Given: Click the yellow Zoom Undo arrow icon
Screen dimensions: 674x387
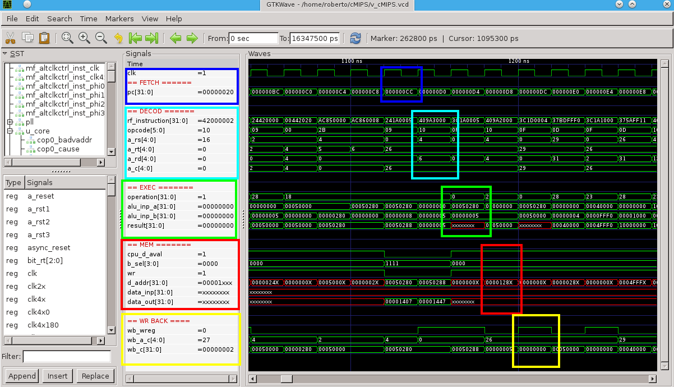Looking at the screenshot, I should tap(118, 38).
